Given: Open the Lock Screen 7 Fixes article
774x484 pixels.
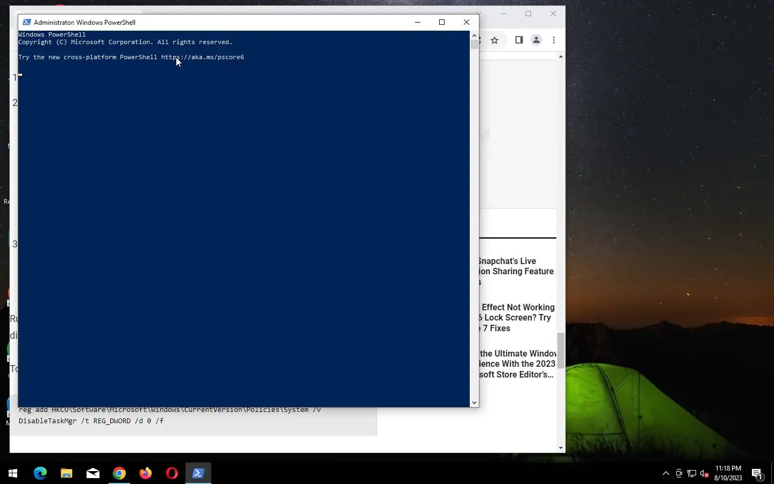Looking at the screenshot, I should (x=517, y=318).
